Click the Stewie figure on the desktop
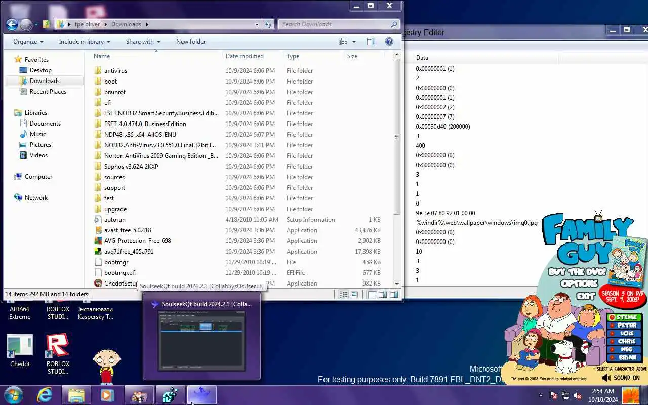This screenshot has height=405, width=648. tap(106, 366)
